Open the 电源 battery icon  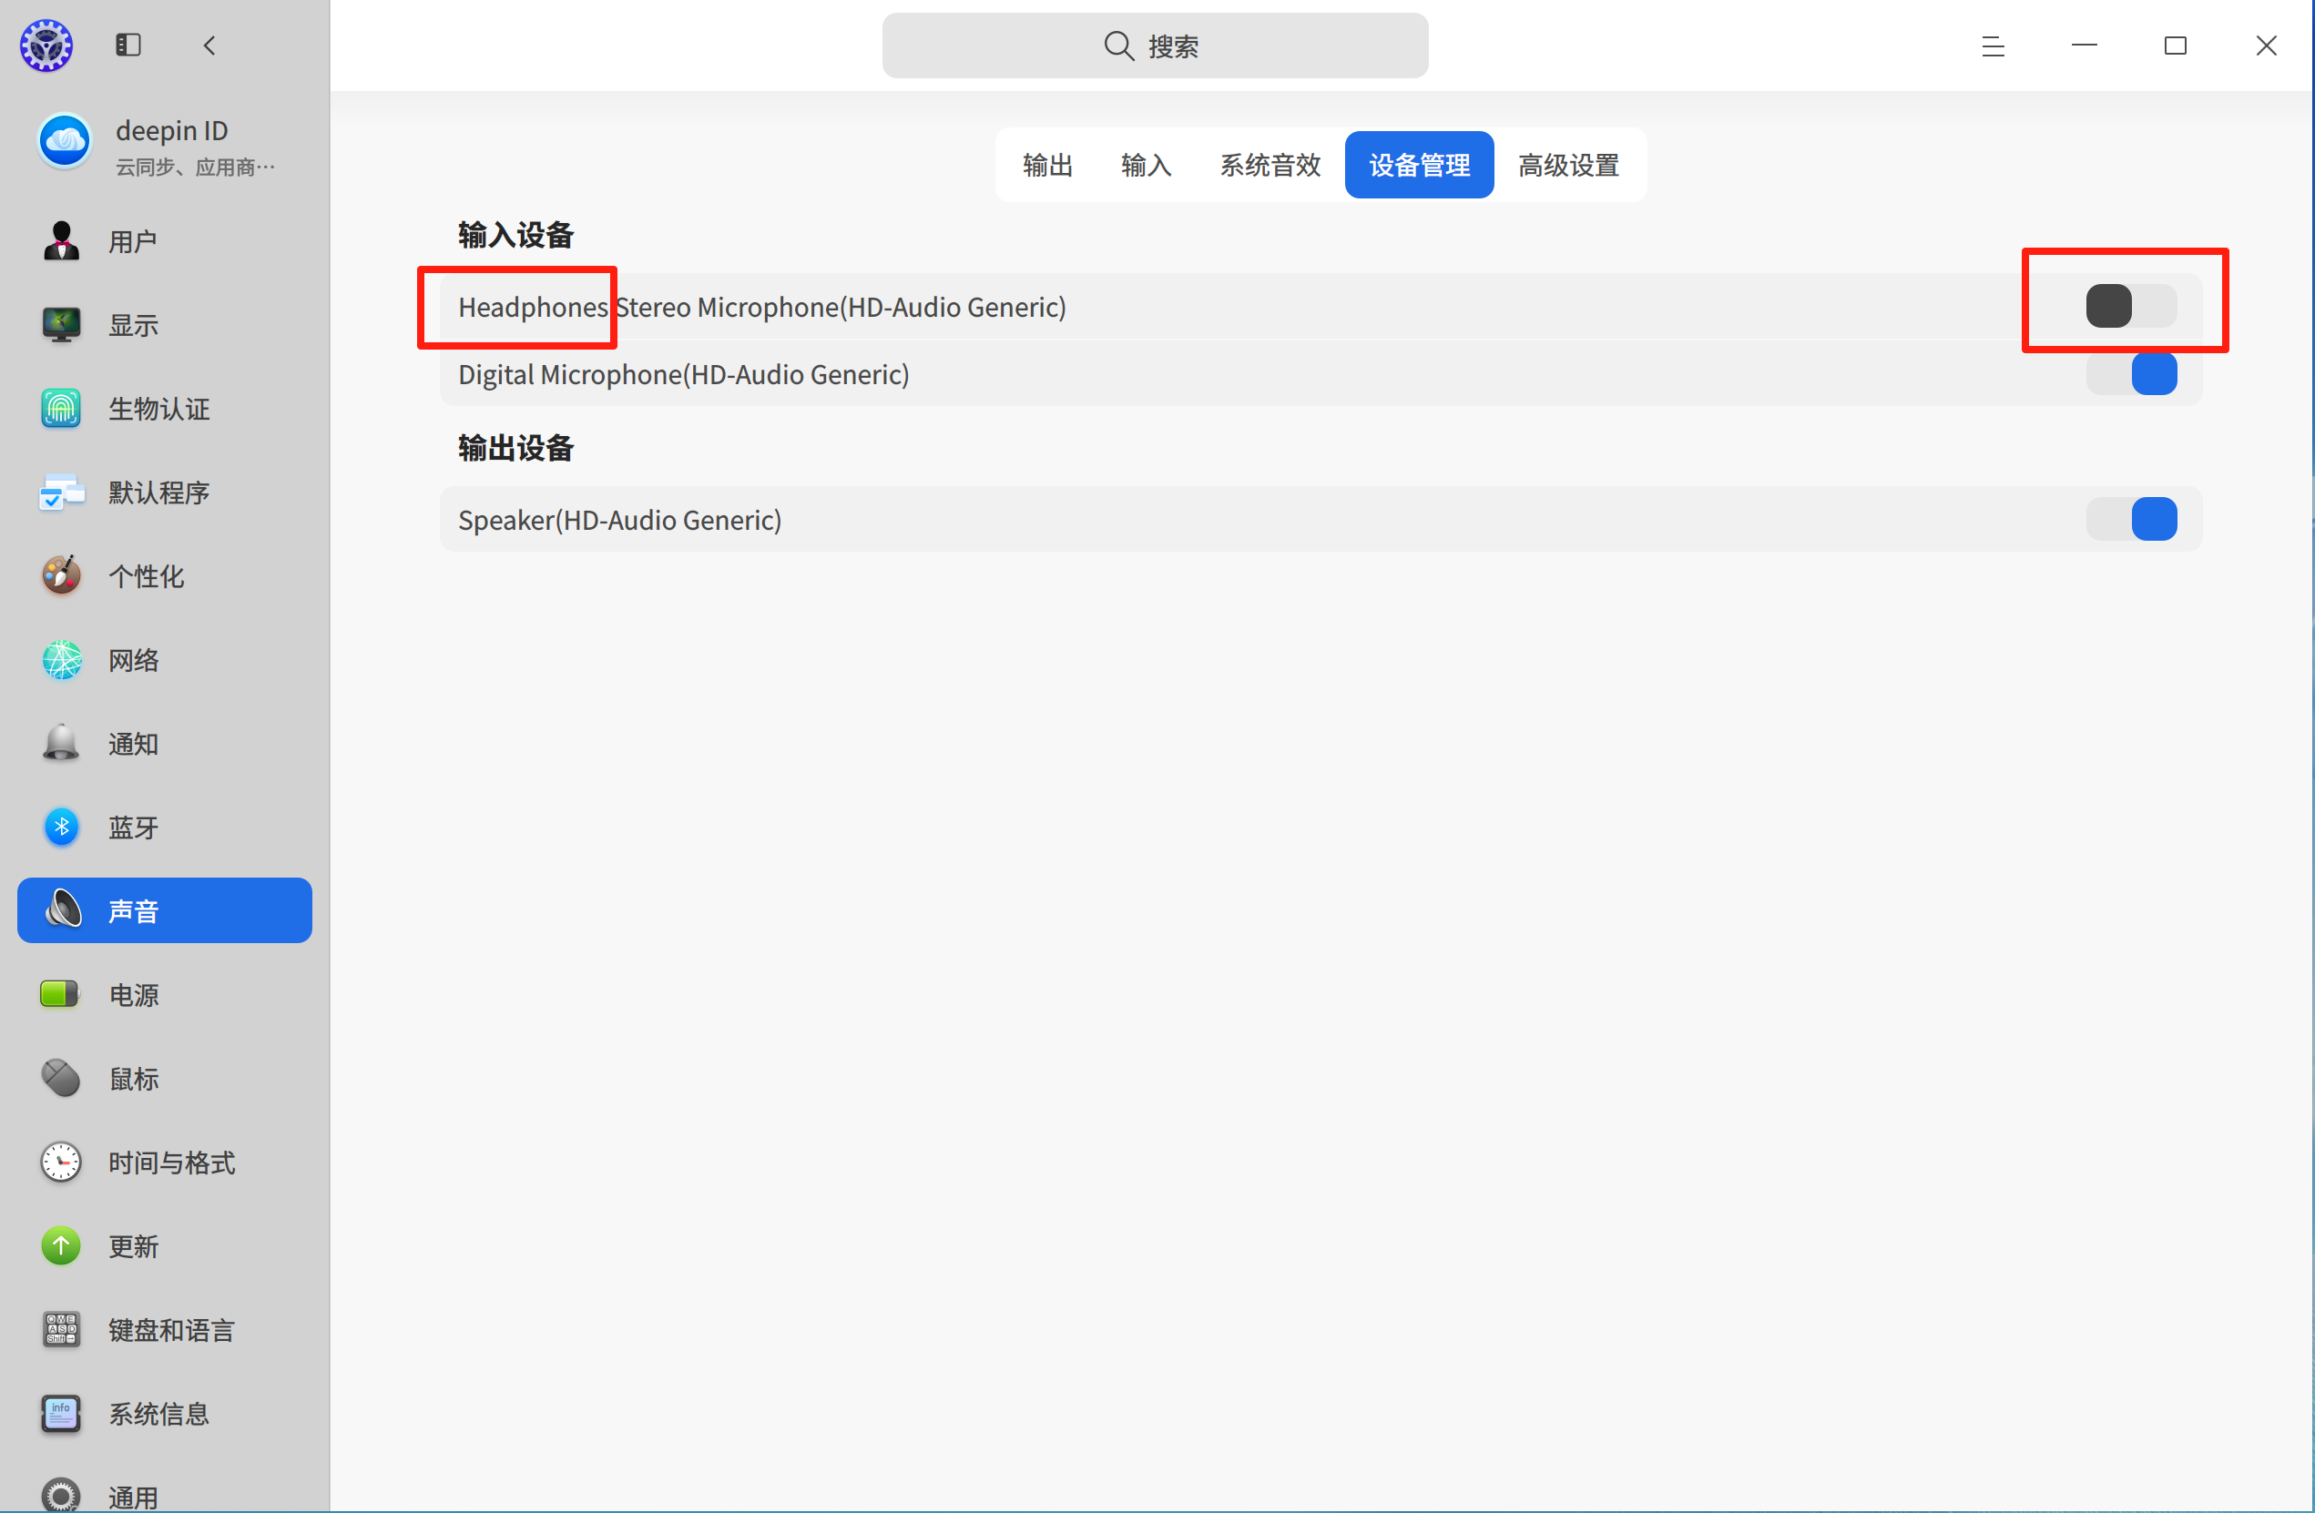(61, 994)
